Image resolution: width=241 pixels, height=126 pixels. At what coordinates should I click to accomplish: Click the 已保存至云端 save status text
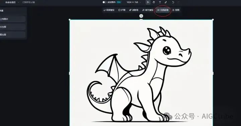pos(28,2)
